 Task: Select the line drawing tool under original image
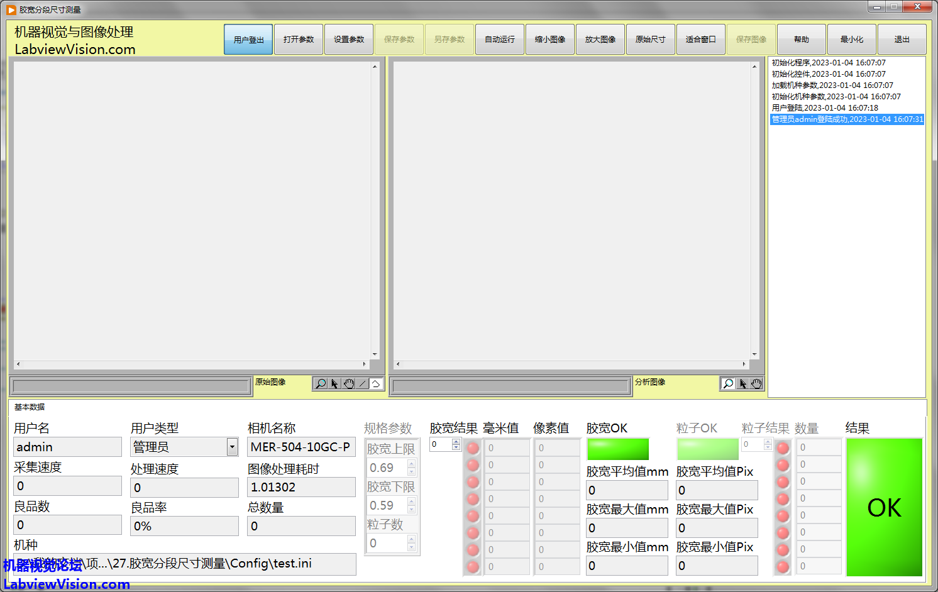tap(363, 383)
